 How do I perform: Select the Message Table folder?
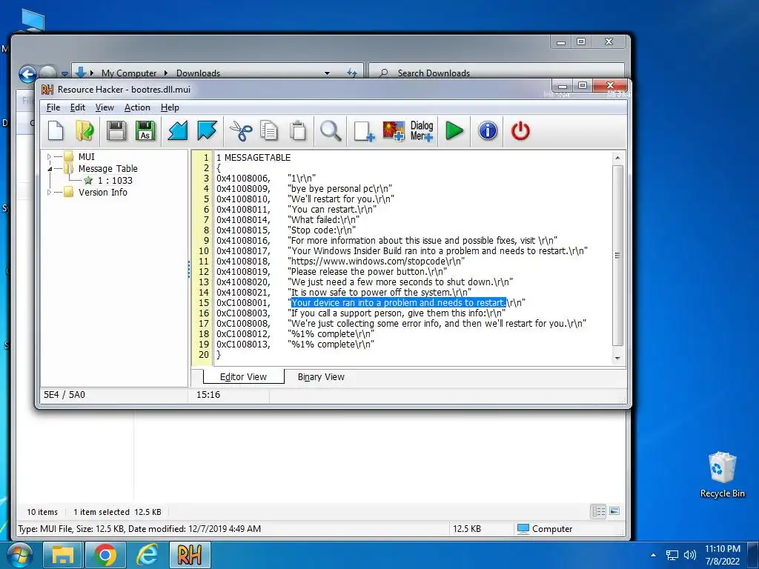(107, 168)
